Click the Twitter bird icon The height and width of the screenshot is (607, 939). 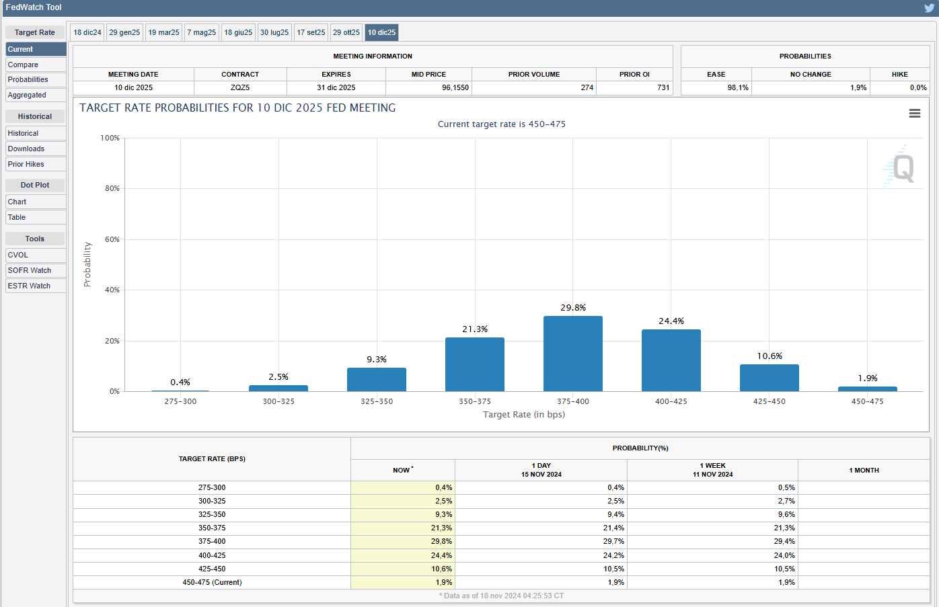point(929,8)
